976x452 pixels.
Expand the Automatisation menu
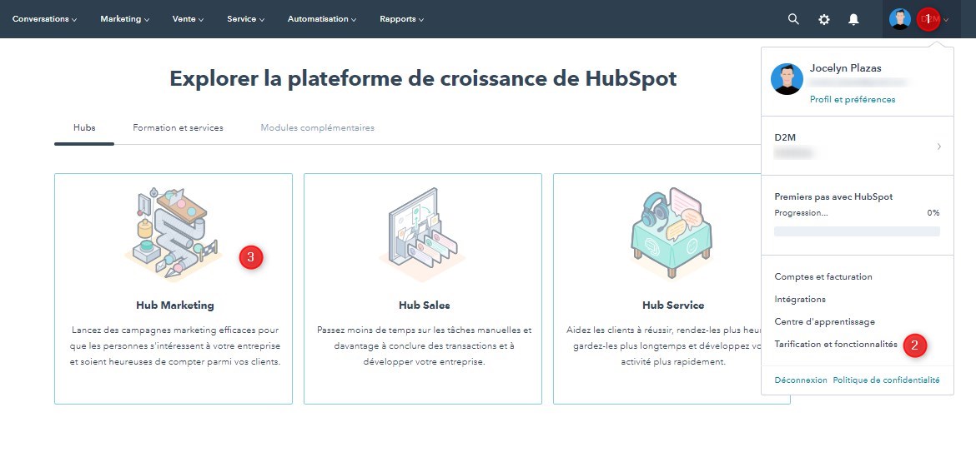[322, 19]
